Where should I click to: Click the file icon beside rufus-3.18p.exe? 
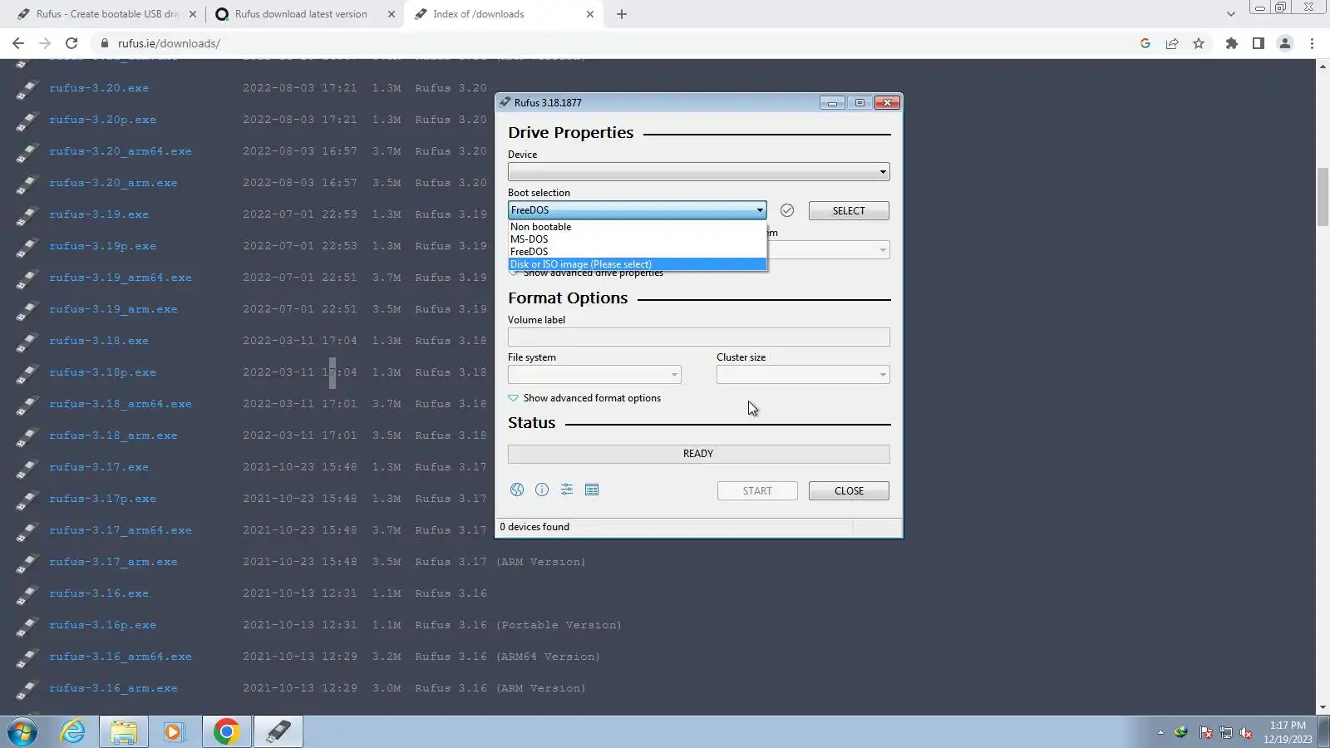coord(27,372)
